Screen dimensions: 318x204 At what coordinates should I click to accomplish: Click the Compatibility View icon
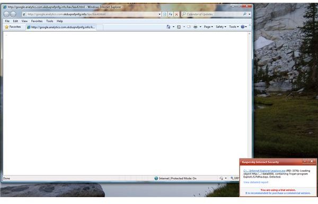(x=165, y=14)
